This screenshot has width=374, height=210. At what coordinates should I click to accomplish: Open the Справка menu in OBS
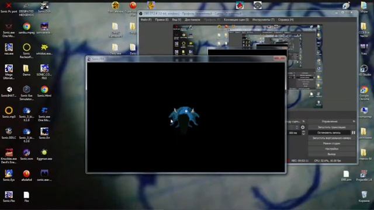click(286, 20)
